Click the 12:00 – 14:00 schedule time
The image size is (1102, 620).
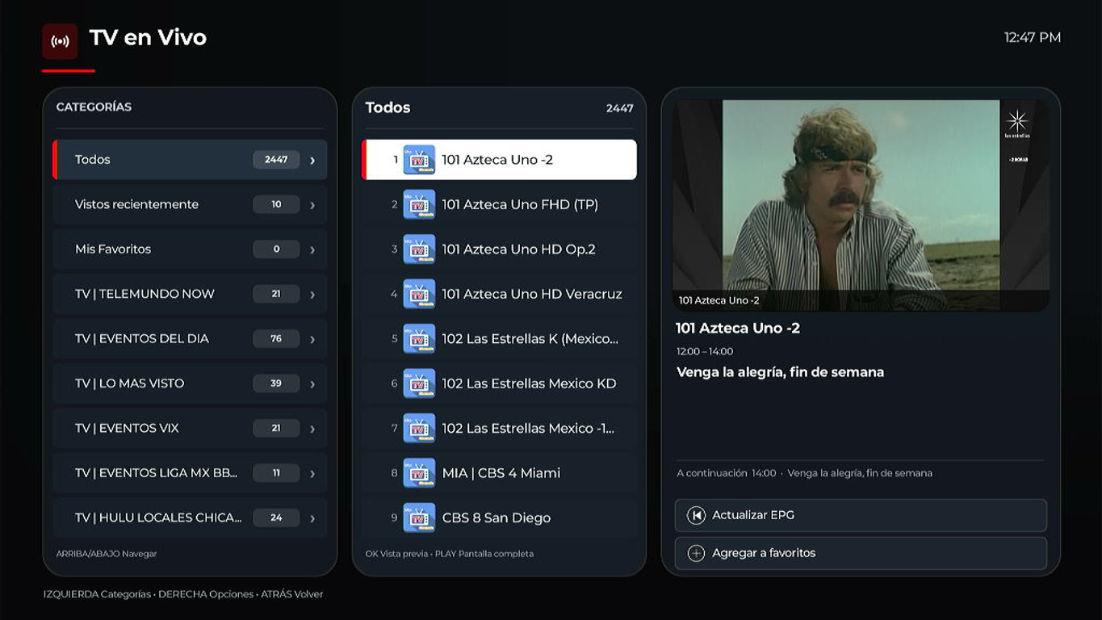coord(705,351)
